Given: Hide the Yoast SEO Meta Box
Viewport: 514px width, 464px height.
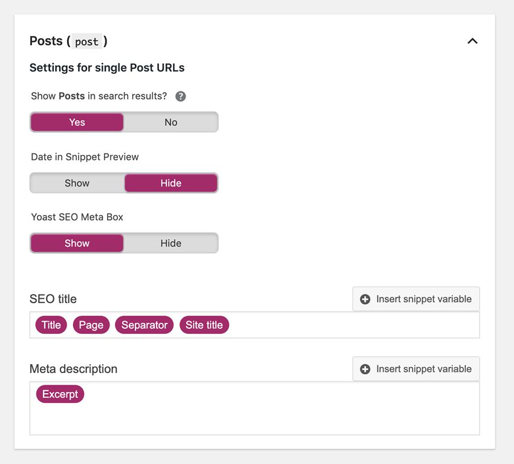Looking at the screenshot, I should pos(171,243).
